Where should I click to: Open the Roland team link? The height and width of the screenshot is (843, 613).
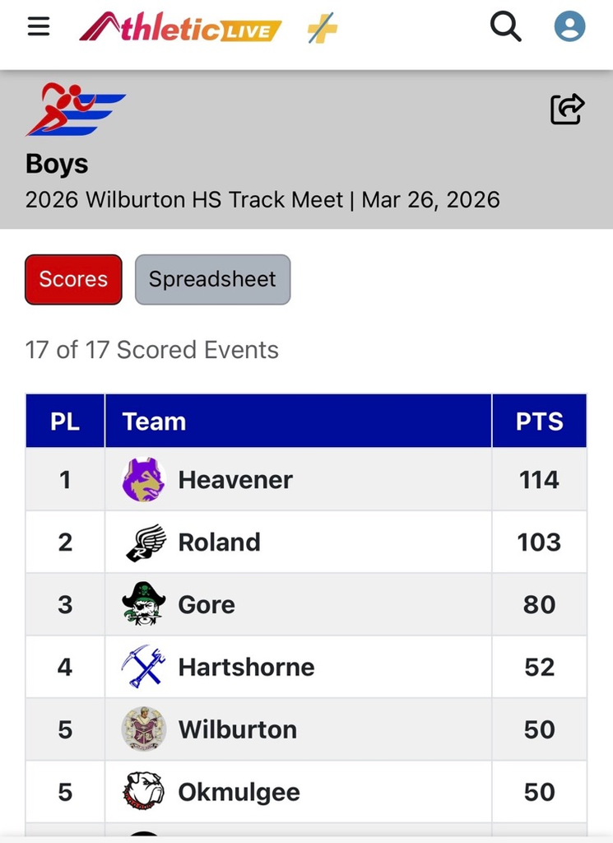coord(219,543)
